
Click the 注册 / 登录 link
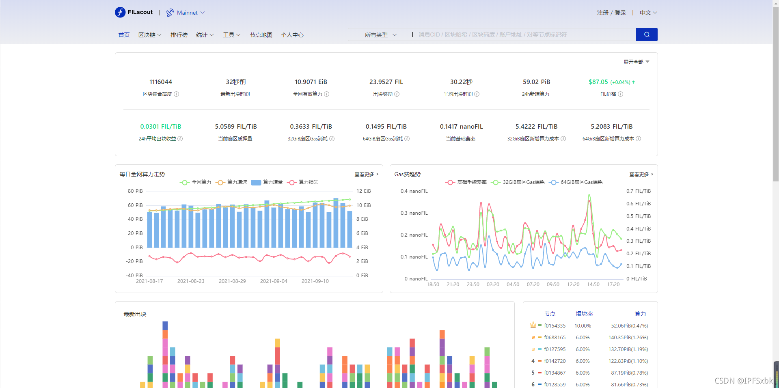tap(612, 13)
